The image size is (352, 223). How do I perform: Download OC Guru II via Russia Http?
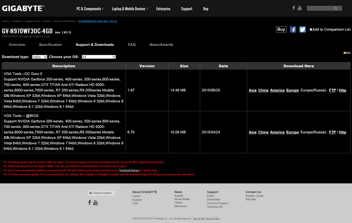click(343, 90)
